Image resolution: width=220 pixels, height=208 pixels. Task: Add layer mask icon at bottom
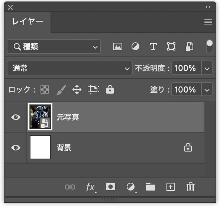(x=111, y=187)
